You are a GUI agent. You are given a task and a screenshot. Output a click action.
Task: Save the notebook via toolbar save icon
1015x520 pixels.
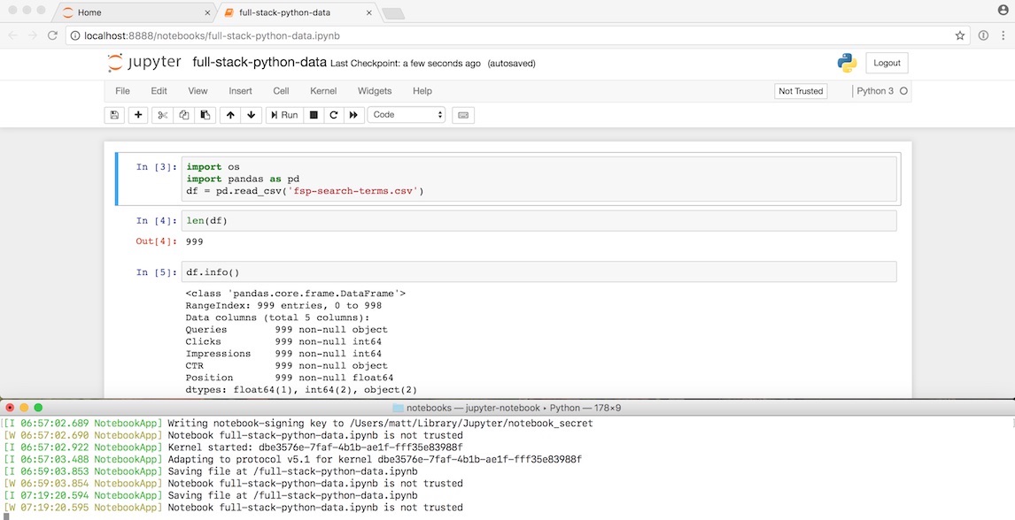[x=113, y=114]
